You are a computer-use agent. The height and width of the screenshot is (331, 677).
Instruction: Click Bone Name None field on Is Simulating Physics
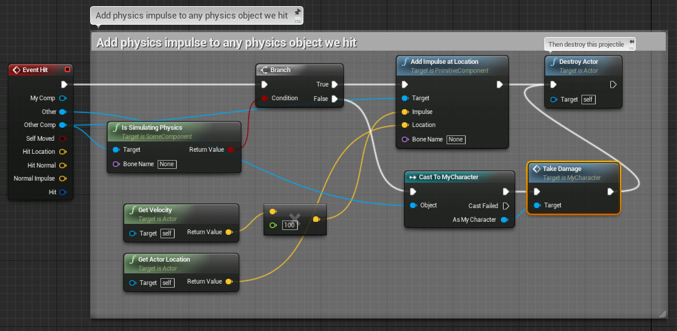pyautogui.click(x=167, y=164)
